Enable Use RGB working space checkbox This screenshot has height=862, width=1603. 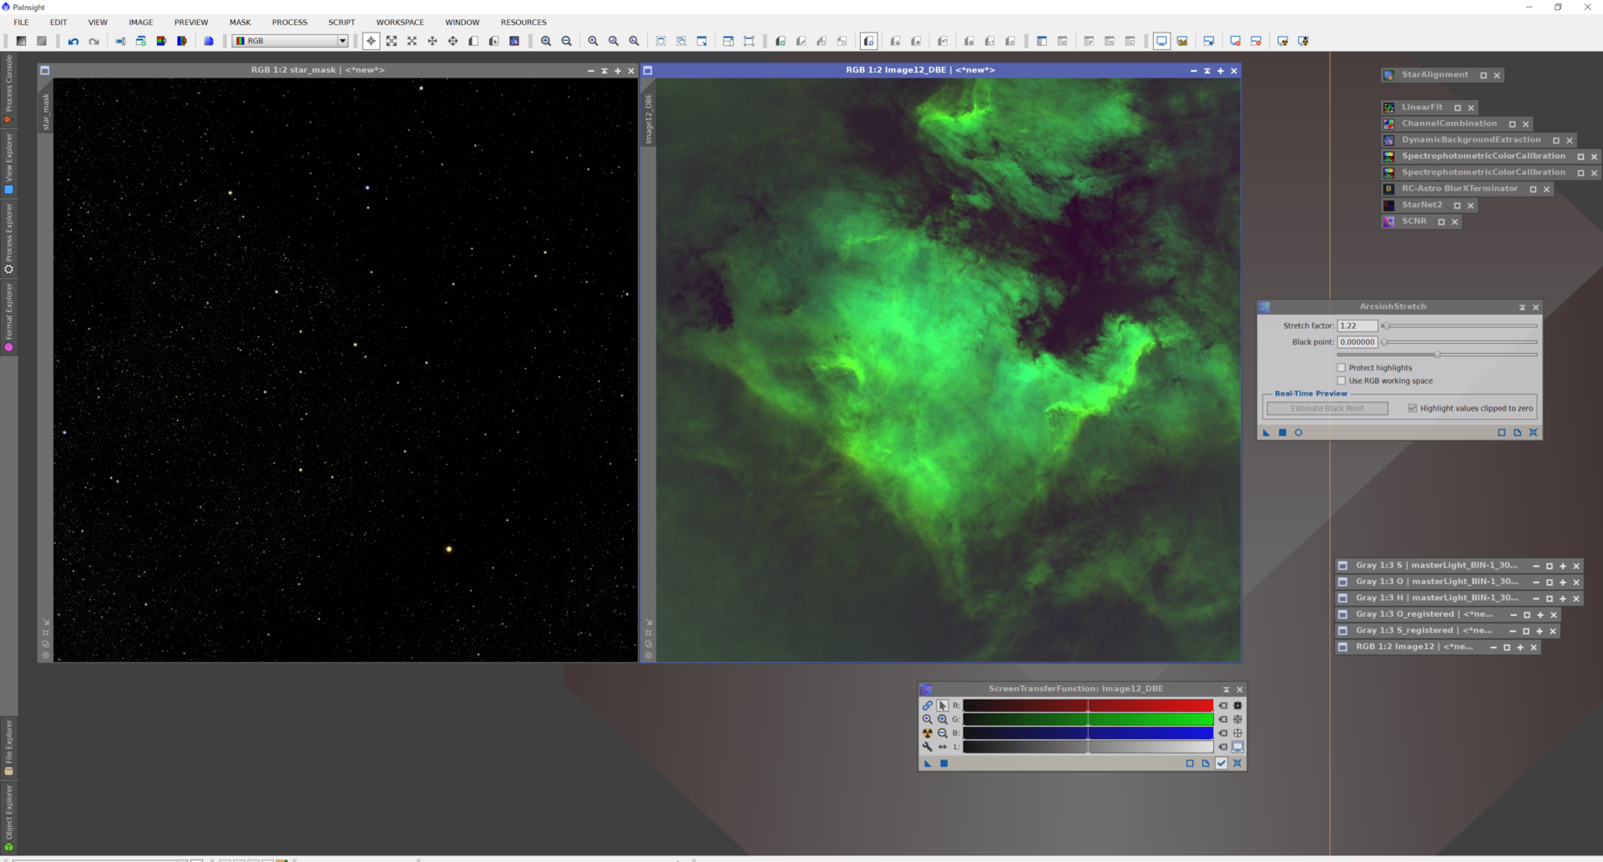1342,381
